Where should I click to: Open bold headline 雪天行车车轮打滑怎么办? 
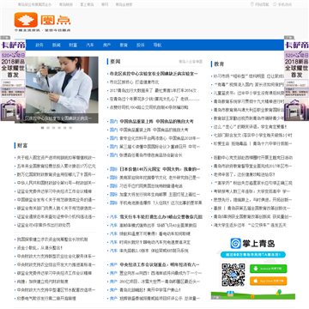click(x=161, y=217)
